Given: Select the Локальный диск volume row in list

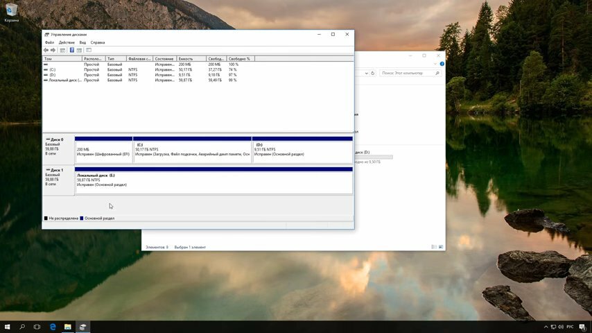Looking at the screenshot, I should click(x=141, y=80).
